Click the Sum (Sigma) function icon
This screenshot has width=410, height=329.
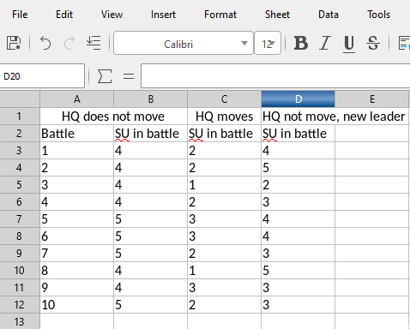[x=105, y=76]
